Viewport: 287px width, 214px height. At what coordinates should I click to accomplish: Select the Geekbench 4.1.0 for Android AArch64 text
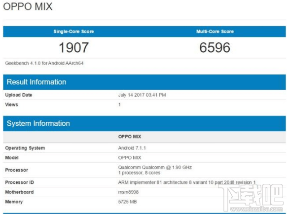pyautogui.click(x=44, y=63)
